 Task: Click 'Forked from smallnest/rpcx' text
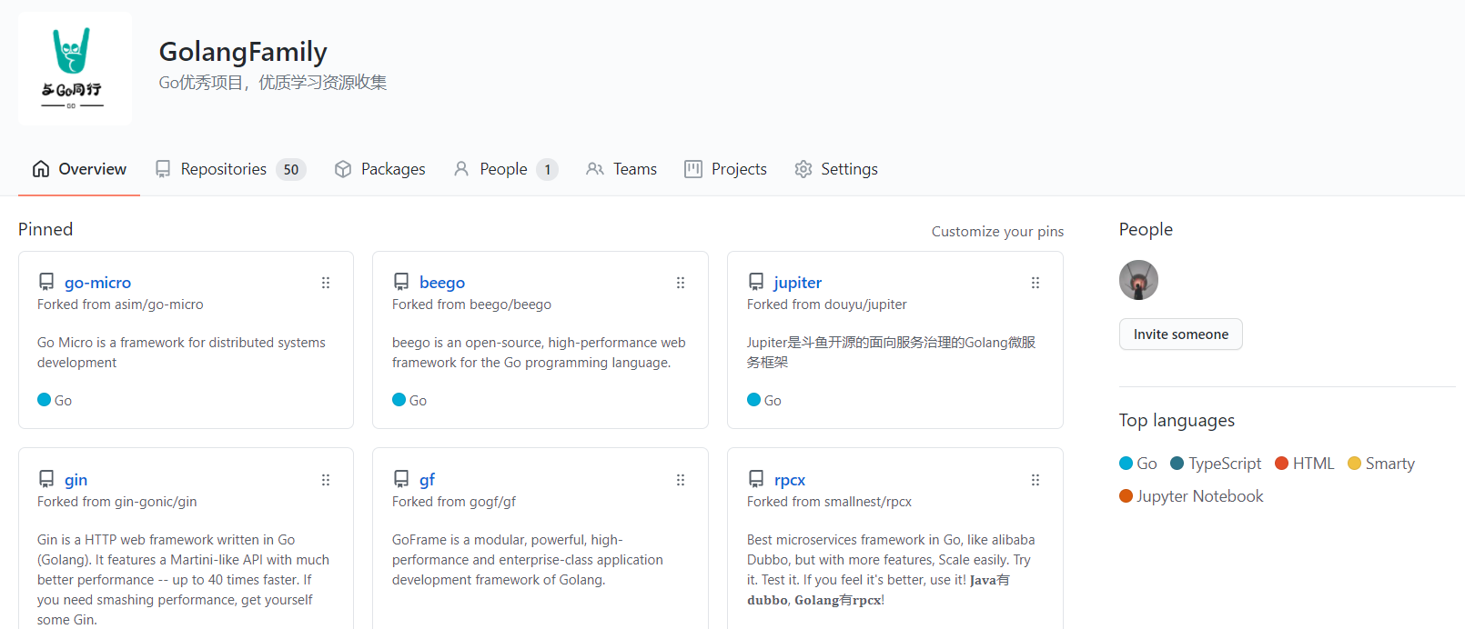(829, 502)
